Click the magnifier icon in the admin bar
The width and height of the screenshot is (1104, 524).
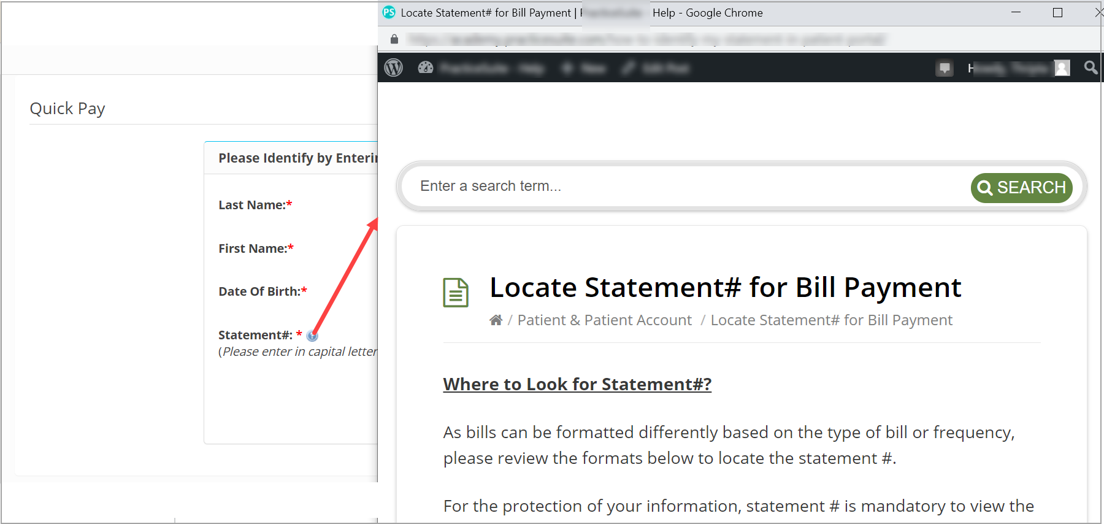click(1090, 67)
